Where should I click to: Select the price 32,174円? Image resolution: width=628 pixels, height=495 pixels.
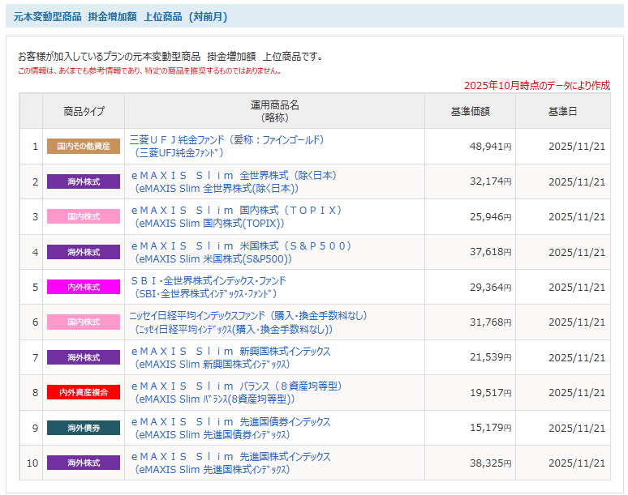[x=490, y=181]
